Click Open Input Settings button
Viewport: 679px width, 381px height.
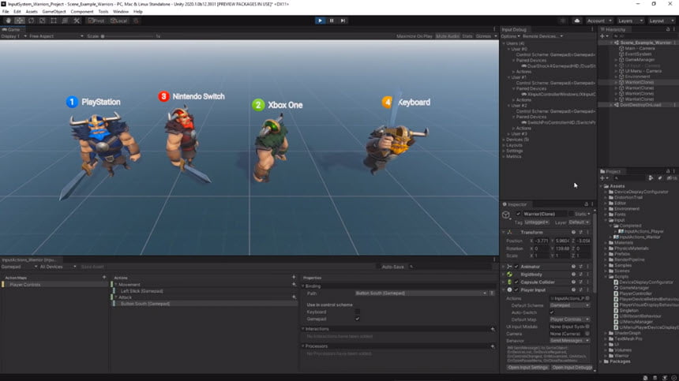pyautogui.click(x=527, y=368)
